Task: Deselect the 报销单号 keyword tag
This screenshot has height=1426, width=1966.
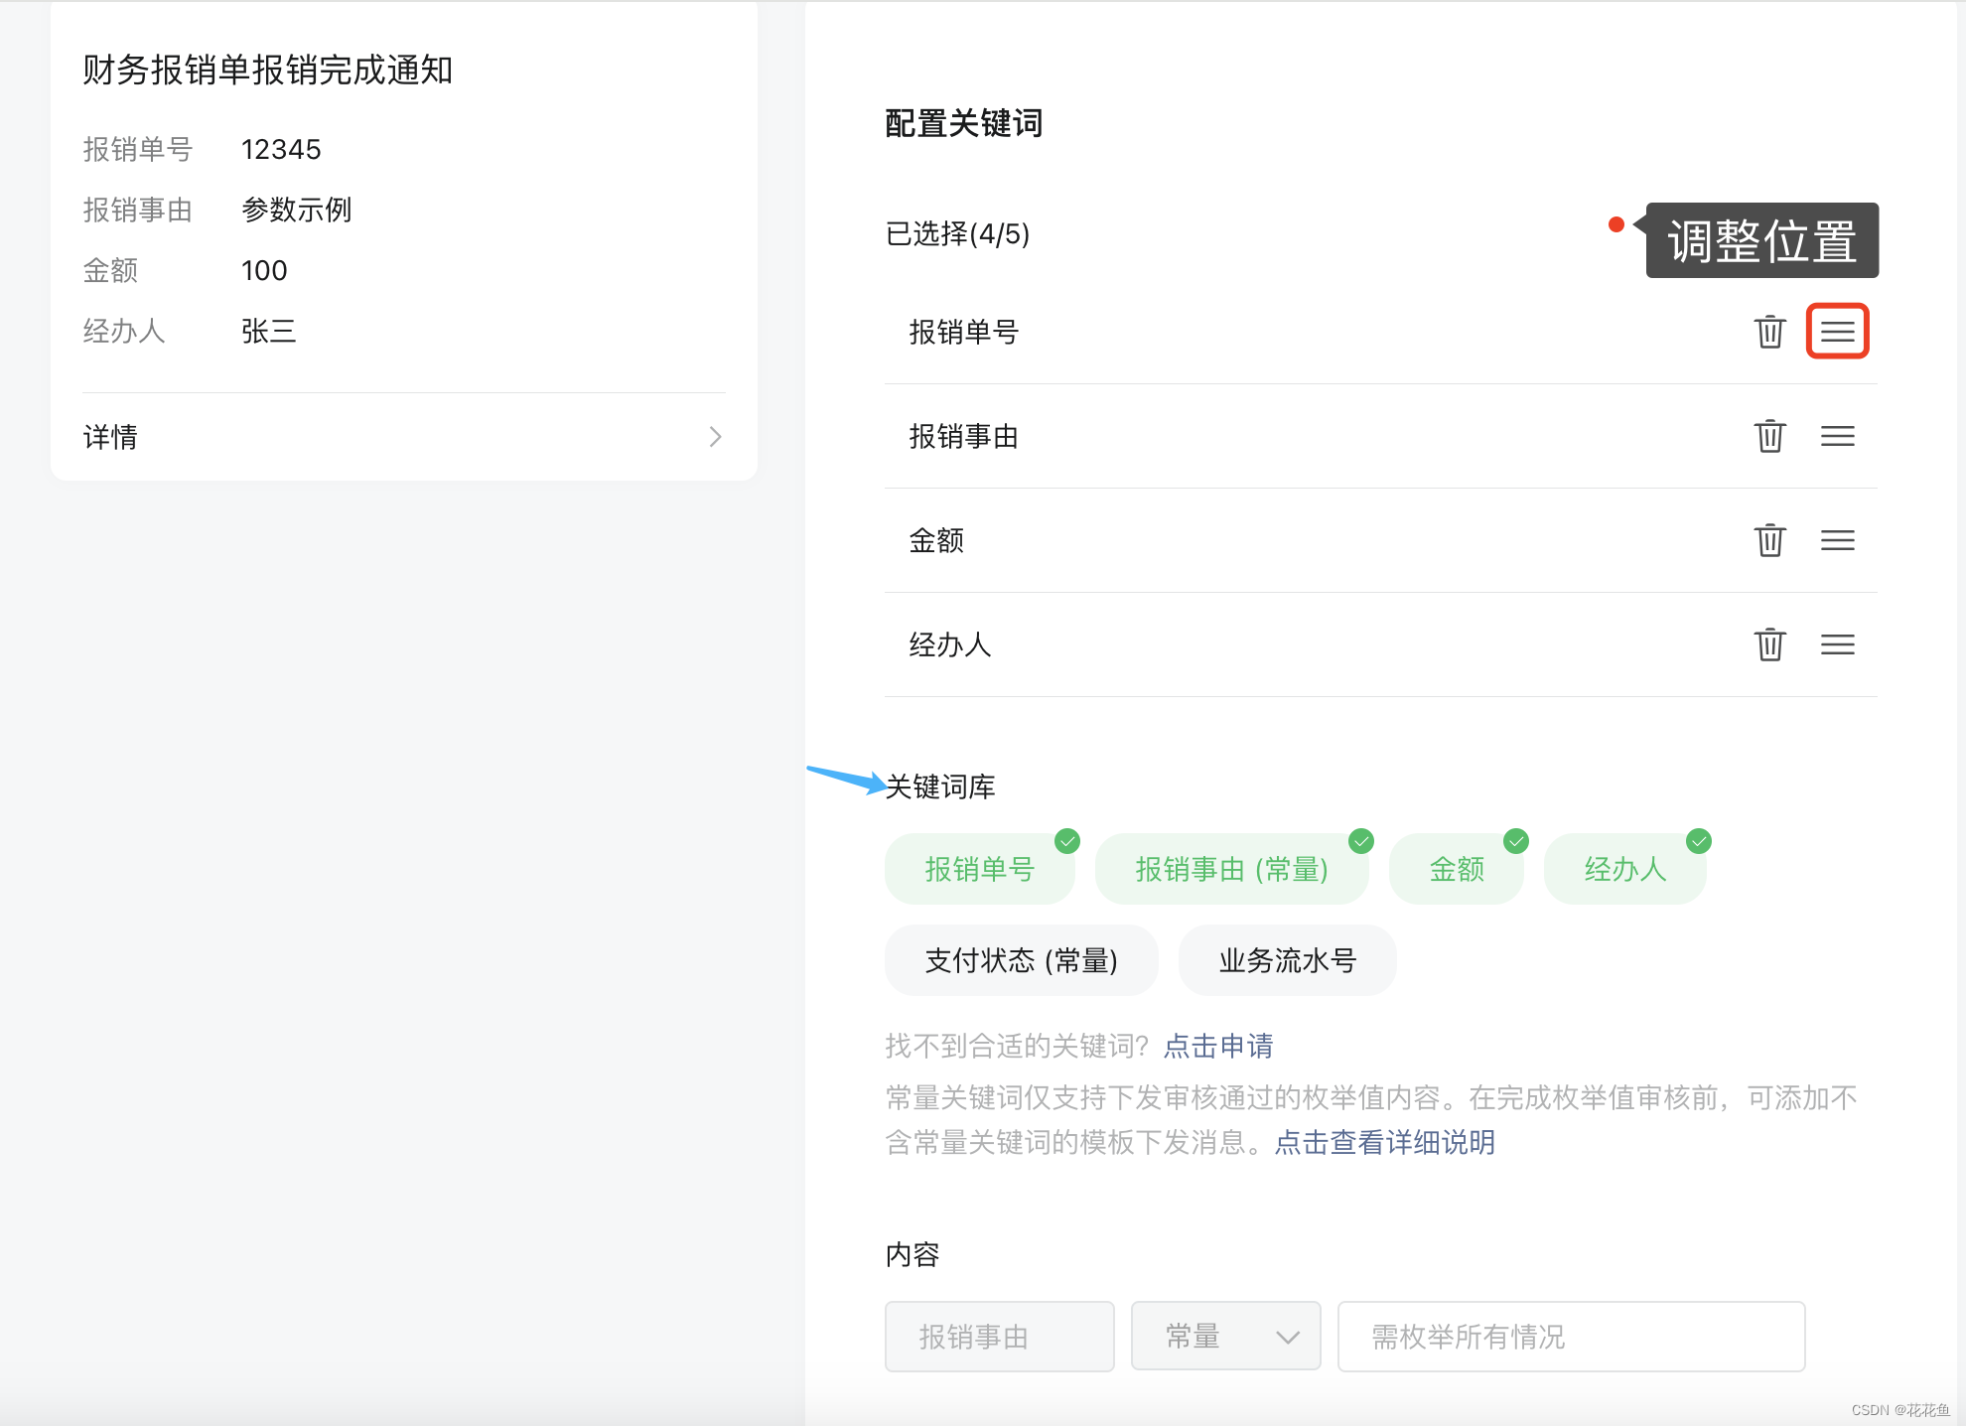Action: 979,869
